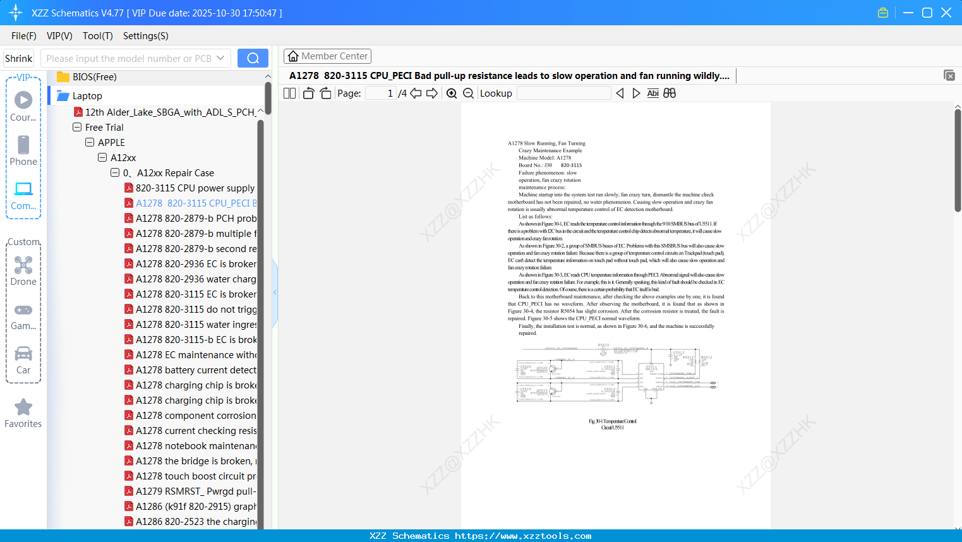This screenshot has height=542, width=962.
Task: Open the Favorites star
Action: [23, 413]
